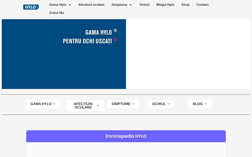Click the 1,2 footnote reference in banner
This screenshot has width=252, height=157.
coord(115,39)
